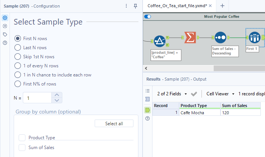Viewport: 265px width, 157px height.
Task: Open the three-dot options menu in Configuration header
Action: tap(126, 6)
